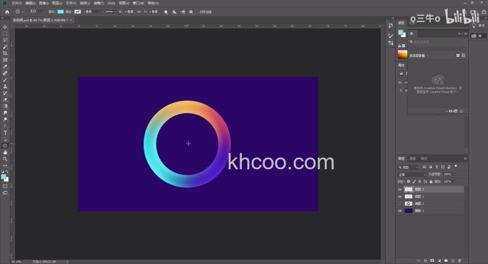The image size is (488, 264).
Task: Create a new layer
Action: click(453, 261)
